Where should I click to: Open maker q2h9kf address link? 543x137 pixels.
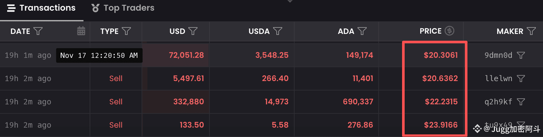coord(498,102)
